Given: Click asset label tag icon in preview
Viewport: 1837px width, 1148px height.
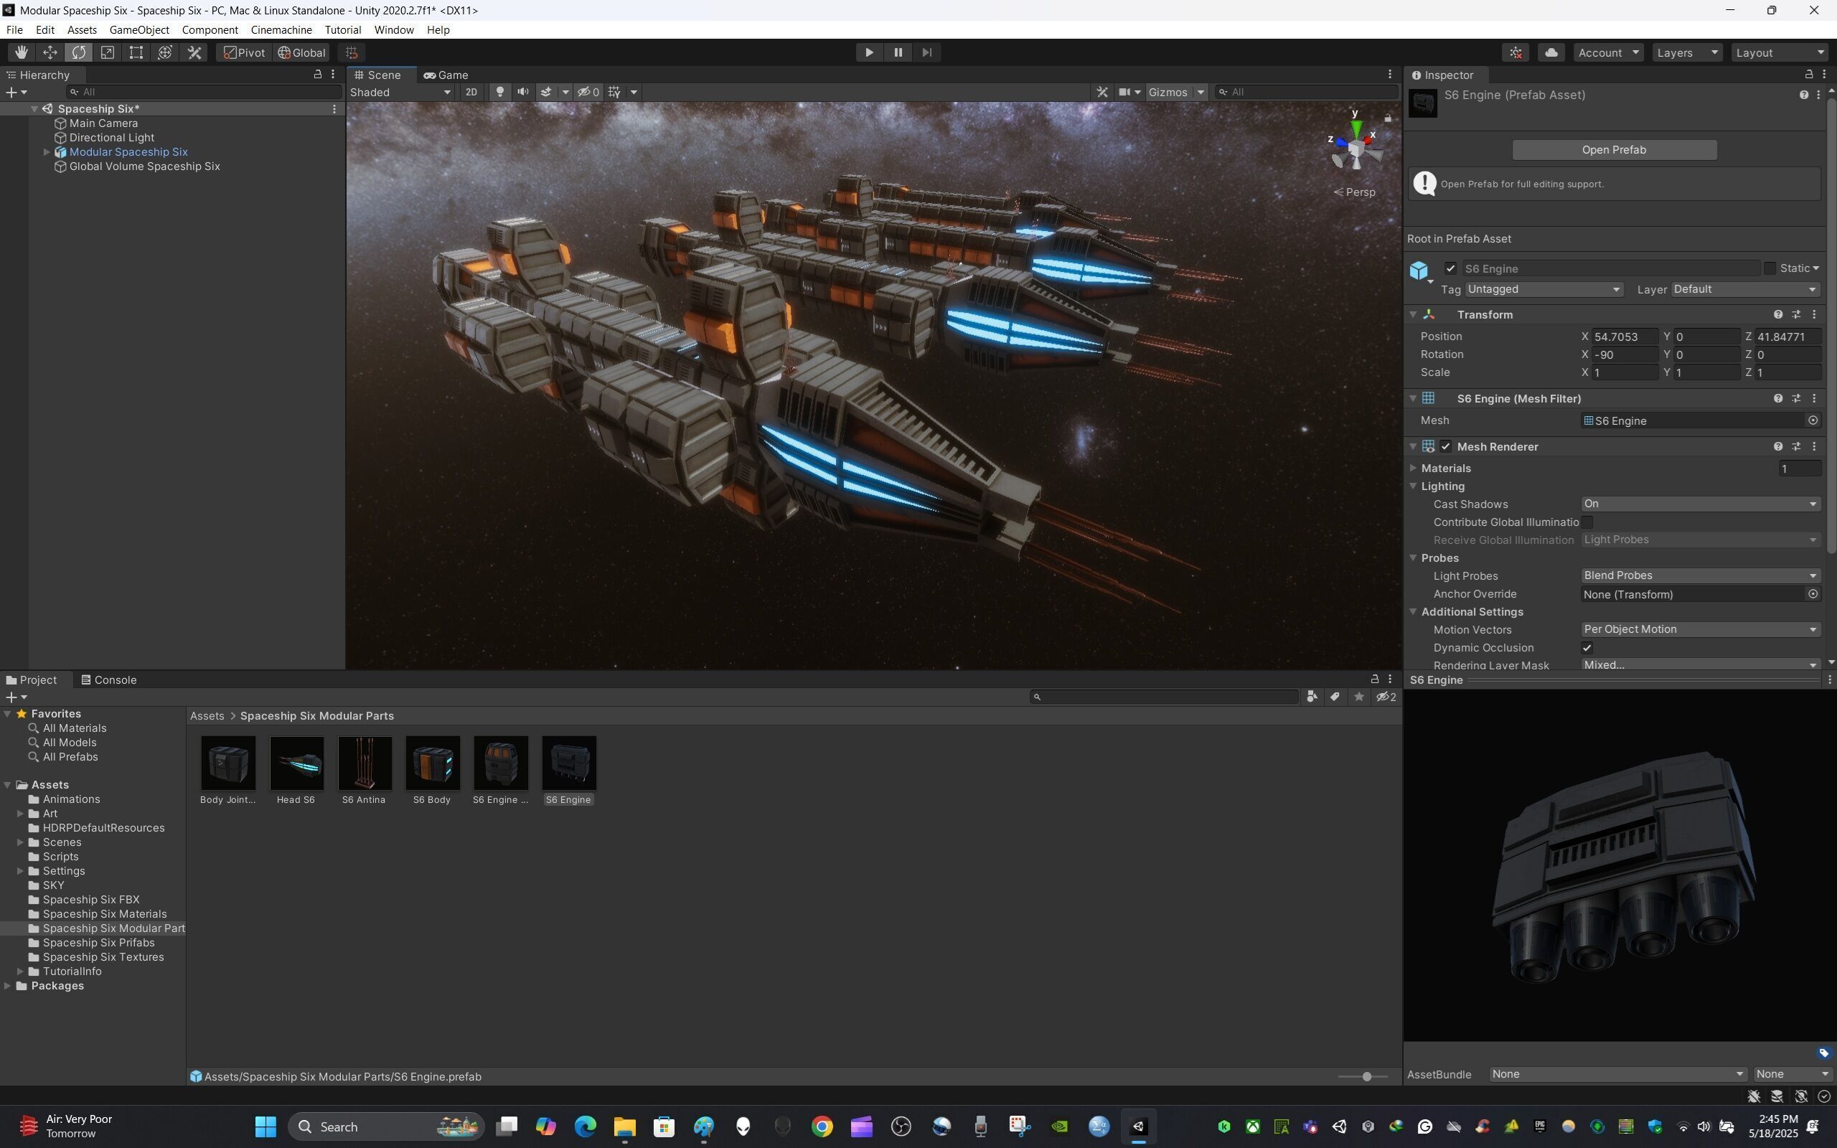Looking at the screenshot, I should pyautogui.click(x=1823, y=1053).
